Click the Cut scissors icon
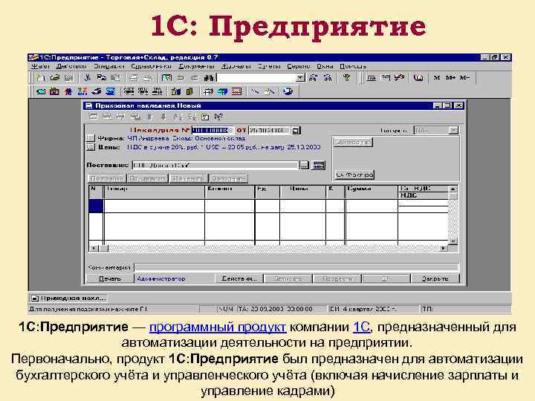This screenshot has height=401, width=535. pos(88,78)
